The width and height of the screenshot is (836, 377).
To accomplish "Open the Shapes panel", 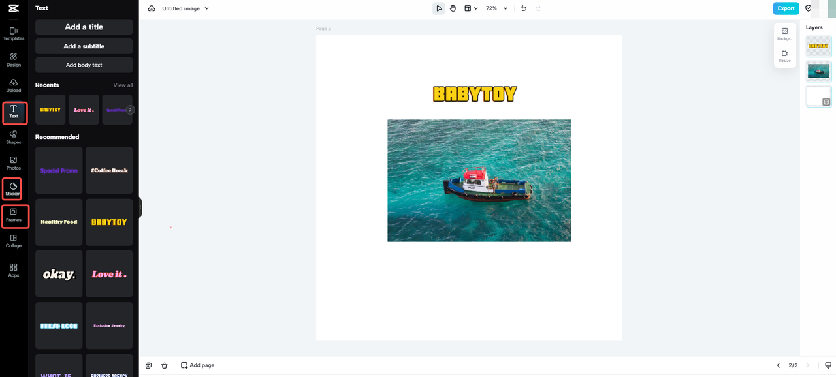I will [x=14, y=138].
